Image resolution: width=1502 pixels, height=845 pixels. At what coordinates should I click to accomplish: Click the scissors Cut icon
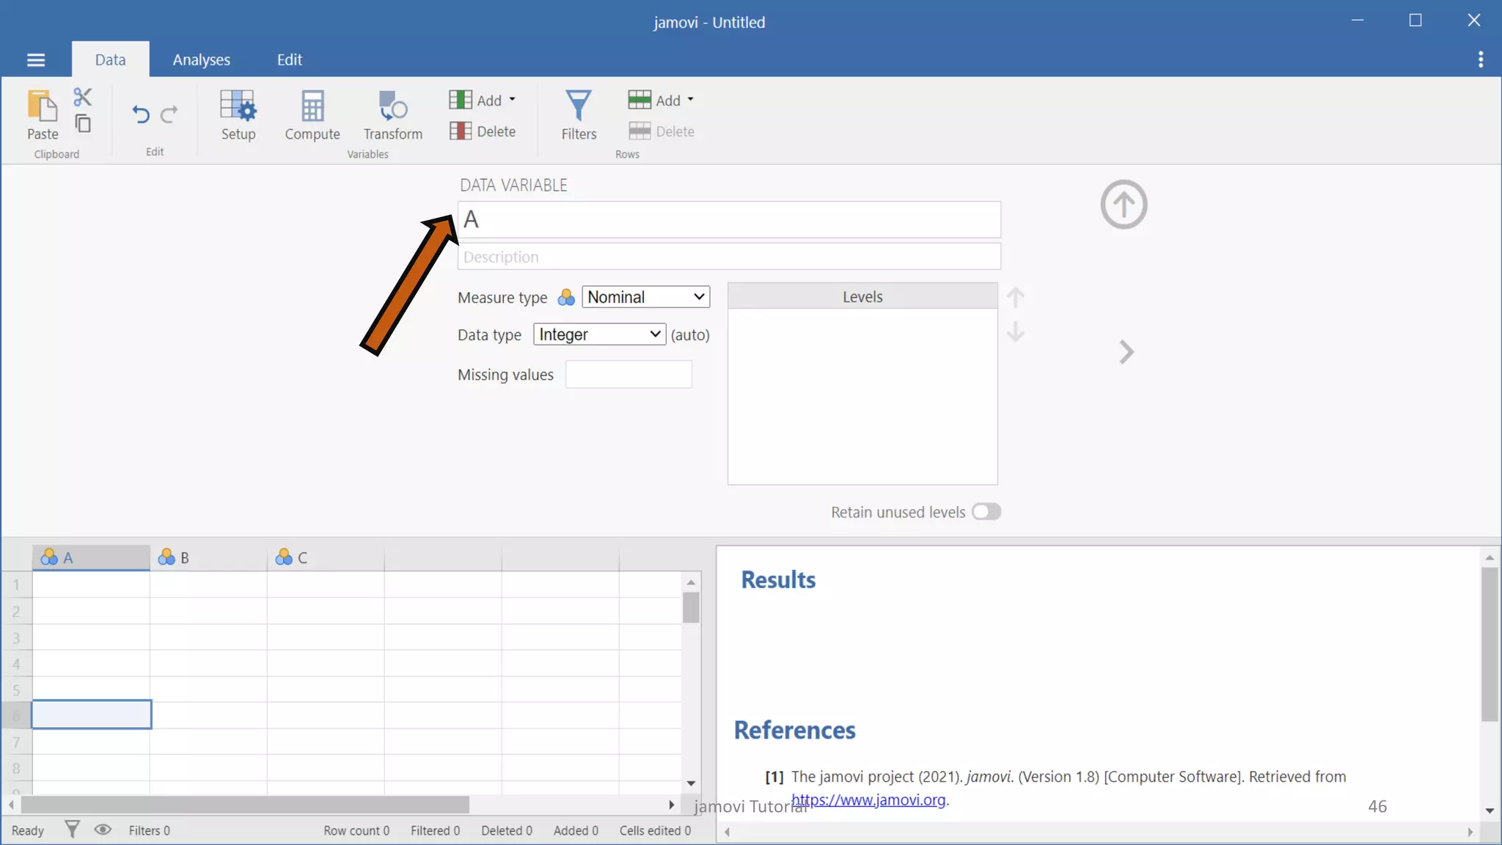[82, 97]
